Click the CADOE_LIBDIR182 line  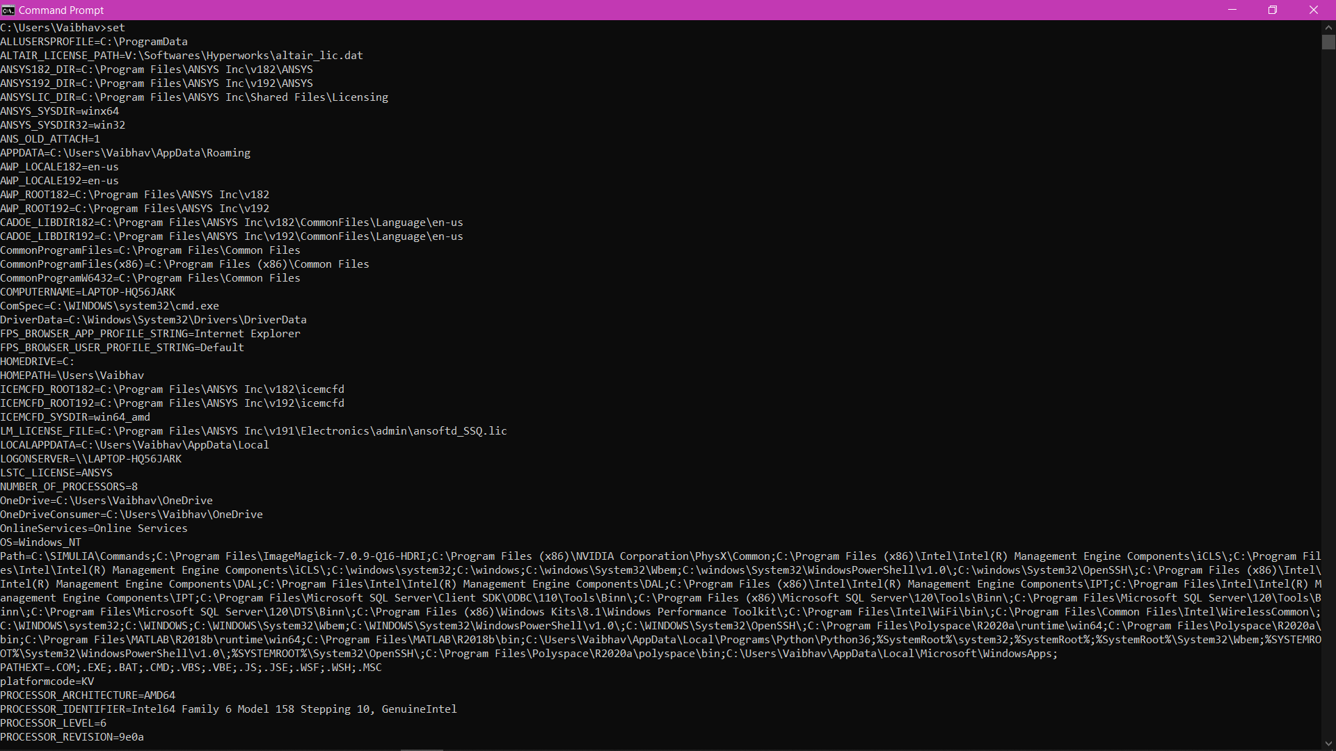232,223
